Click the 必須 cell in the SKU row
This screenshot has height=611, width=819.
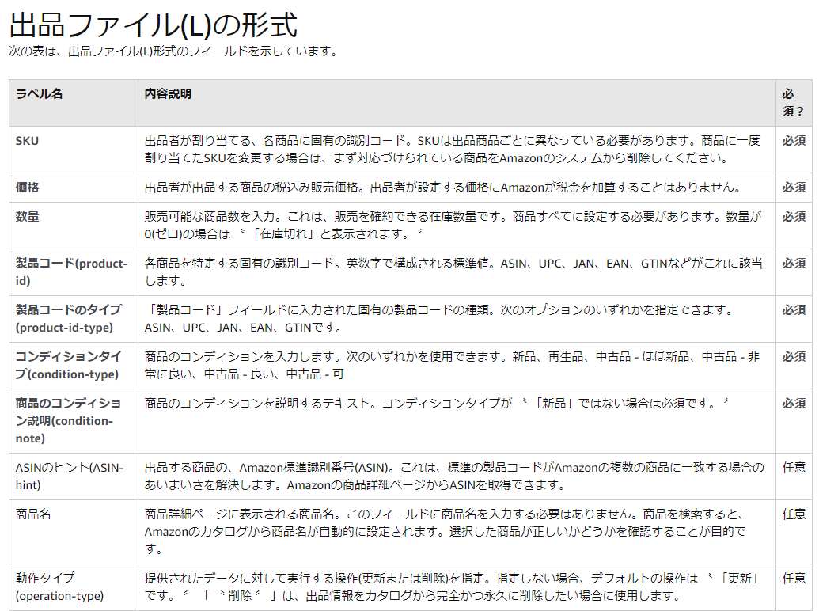click(794, 140)
